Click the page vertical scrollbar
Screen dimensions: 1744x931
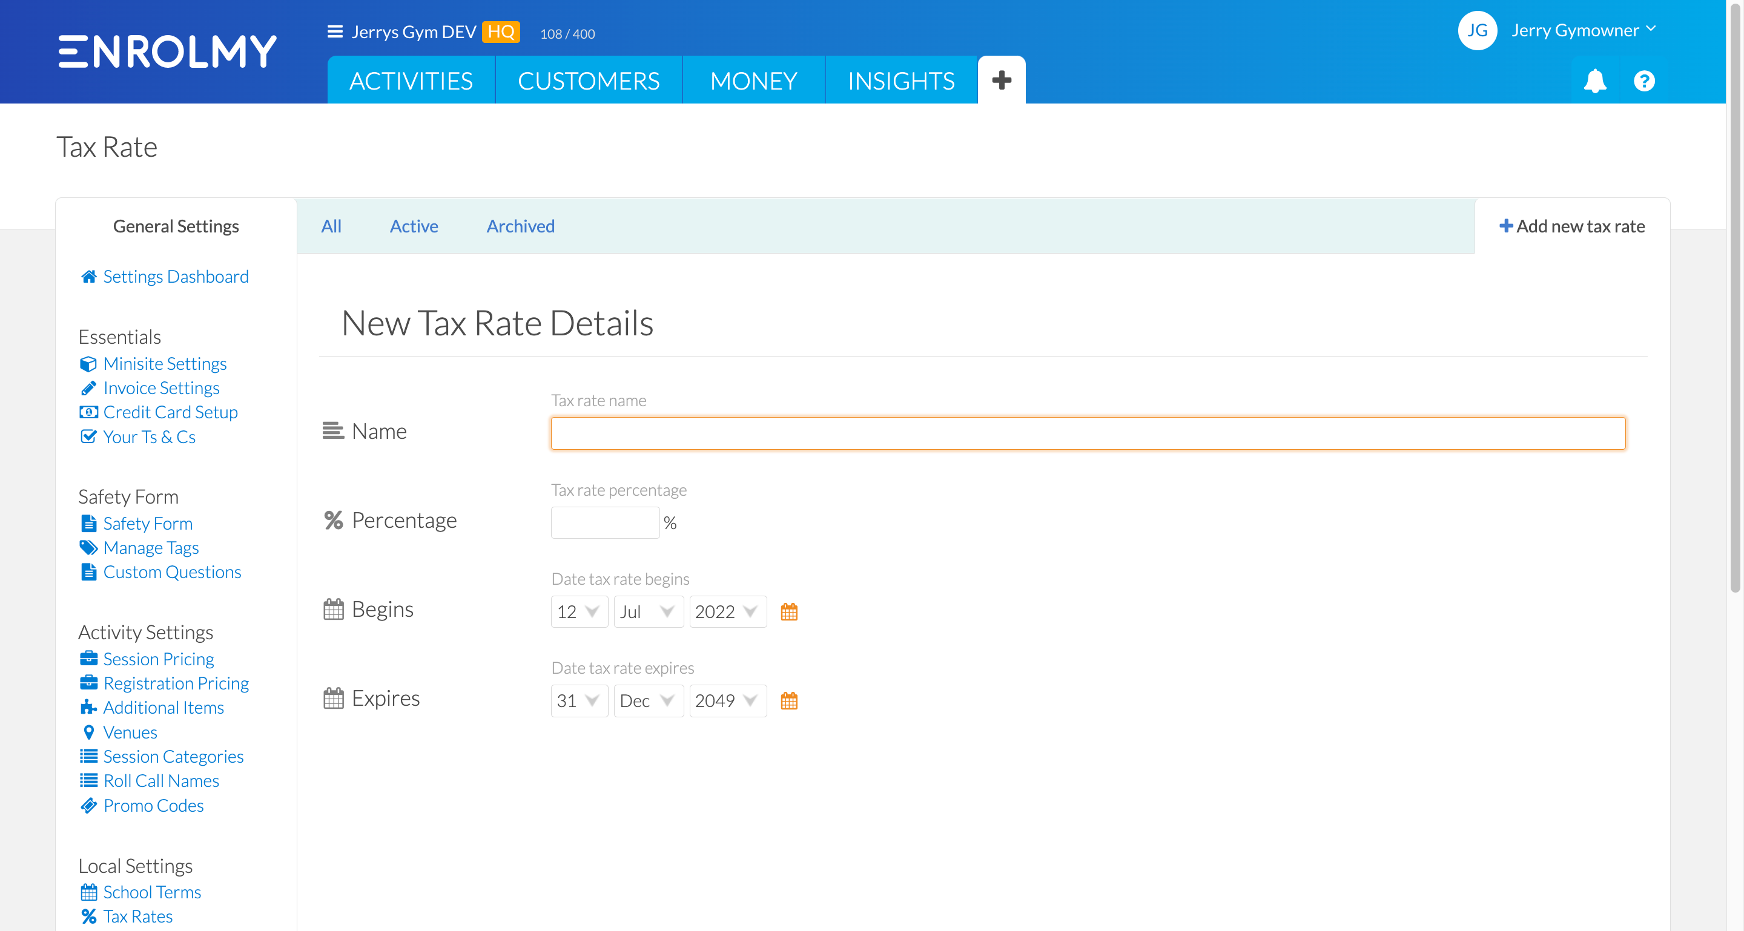[1734, 298]
